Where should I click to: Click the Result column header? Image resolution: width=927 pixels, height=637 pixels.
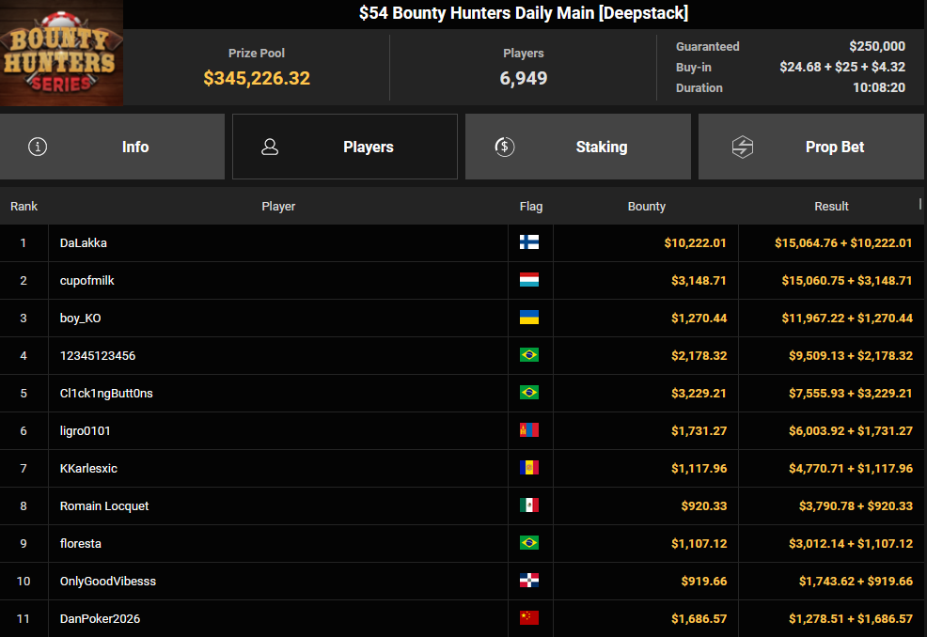tap(831, 206)
